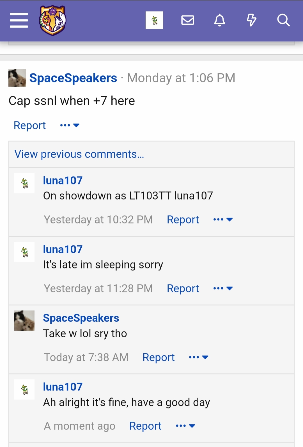The height and width of the screenshot is (447, 303).
Task: Tap SpaceSpeakers cat avatar on main post
Action: click(x=17, y=78)
